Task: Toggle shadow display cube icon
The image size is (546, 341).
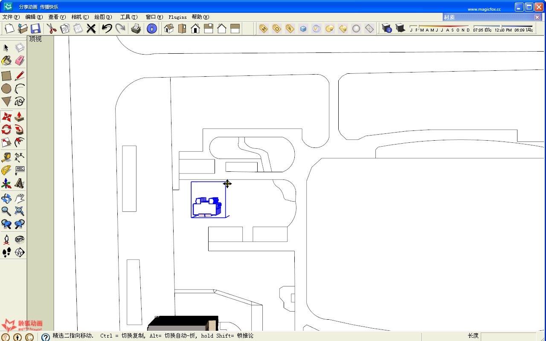Action: (x=400, y=28)
